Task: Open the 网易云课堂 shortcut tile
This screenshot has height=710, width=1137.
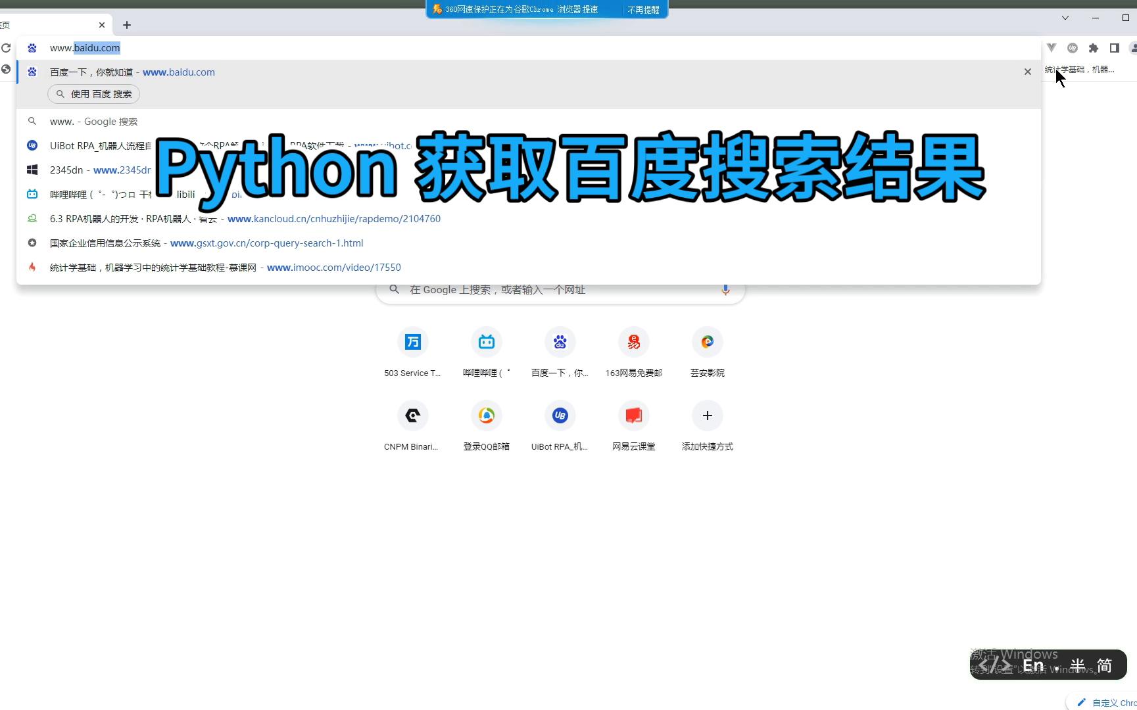Action: [x=633, y=426]
